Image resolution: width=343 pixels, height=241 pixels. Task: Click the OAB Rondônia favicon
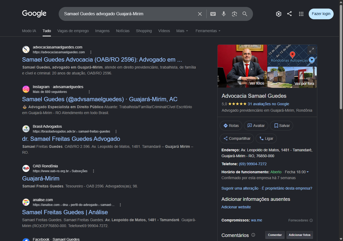[26, 168]
